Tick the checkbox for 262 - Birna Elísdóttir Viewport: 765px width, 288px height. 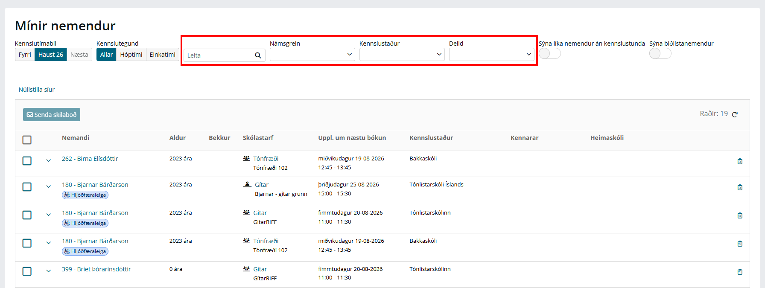click(x=27, y=161)
